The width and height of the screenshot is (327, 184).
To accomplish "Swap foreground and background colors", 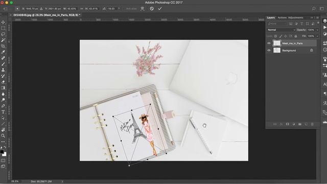I will coord(5,147).
